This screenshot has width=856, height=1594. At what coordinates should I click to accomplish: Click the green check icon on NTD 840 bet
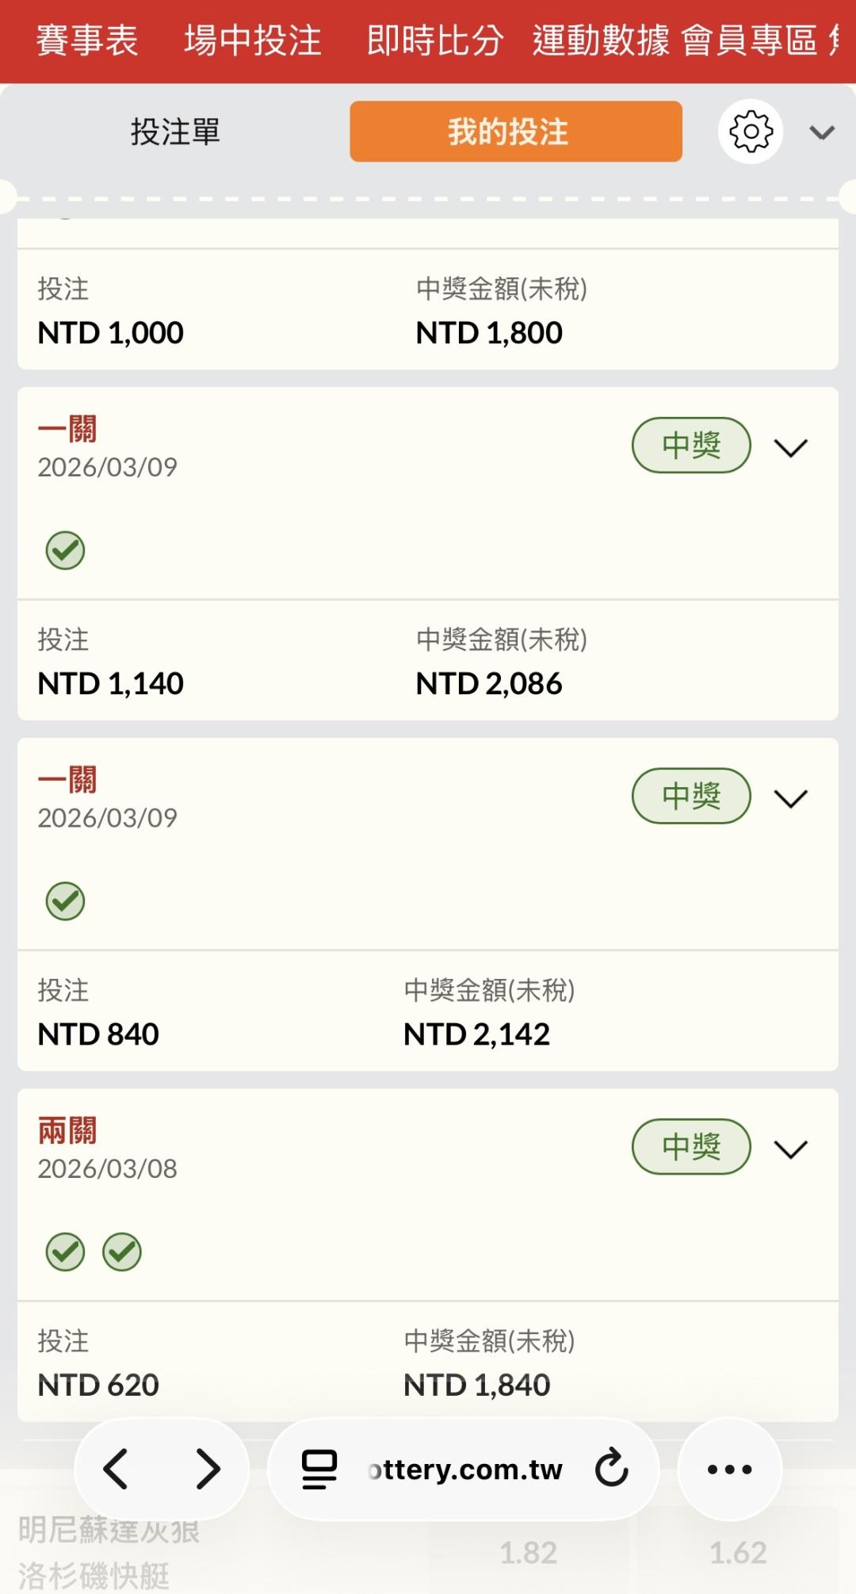coord(65,901)
